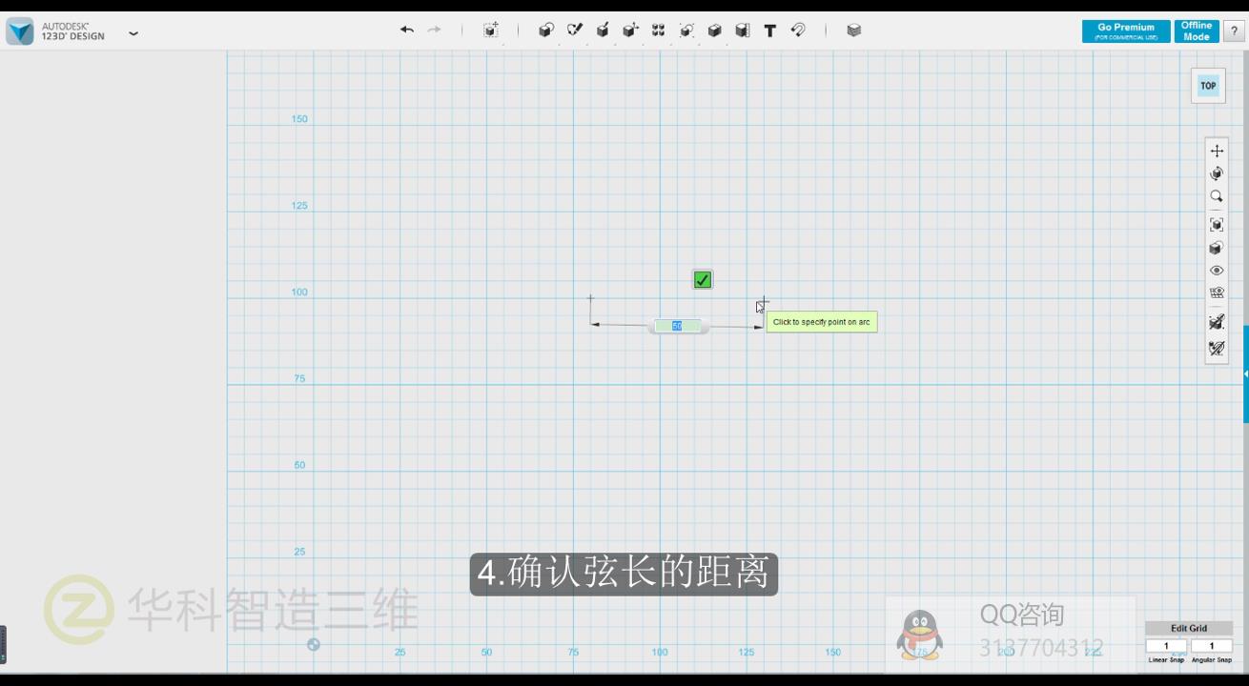1249x686 pixels.
Task: Choose the Orbit tool
Action: [1217, 173]
